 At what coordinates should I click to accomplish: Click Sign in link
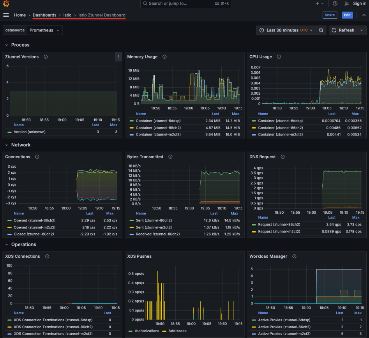tap(359, 4)
